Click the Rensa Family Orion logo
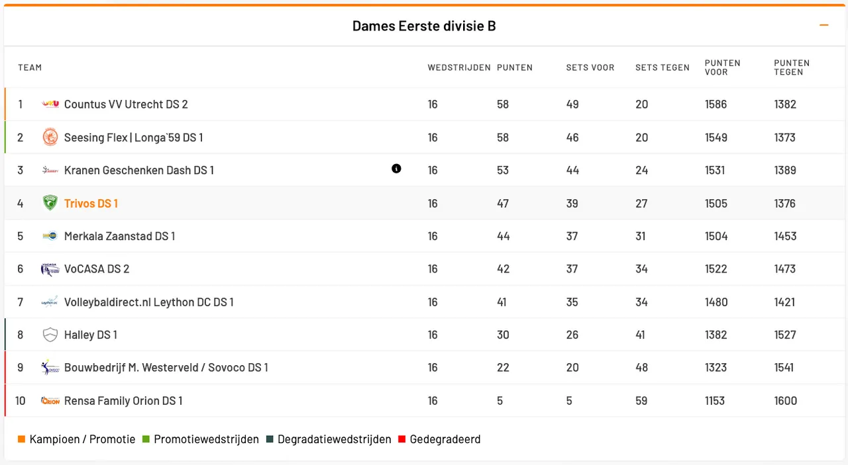The height and width of the screenshot is (465, 848). click(50, 401)
